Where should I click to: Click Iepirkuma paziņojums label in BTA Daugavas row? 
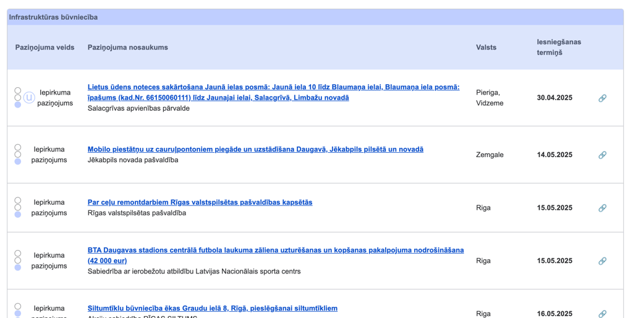pyautogui.click(x=49, y=260)
